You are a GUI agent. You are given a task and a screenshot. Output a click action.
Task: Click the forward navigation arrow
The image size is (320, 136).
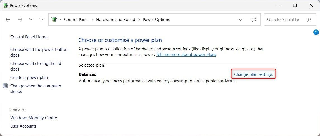click(20, 20)
